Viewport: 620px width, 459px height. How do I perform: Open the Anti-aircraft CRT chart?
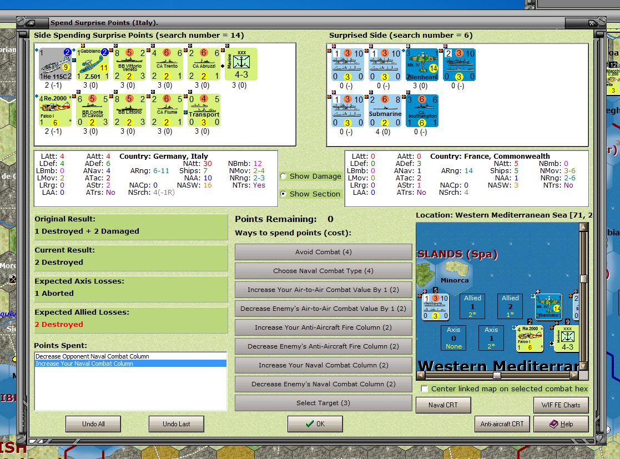coord(502,424)
